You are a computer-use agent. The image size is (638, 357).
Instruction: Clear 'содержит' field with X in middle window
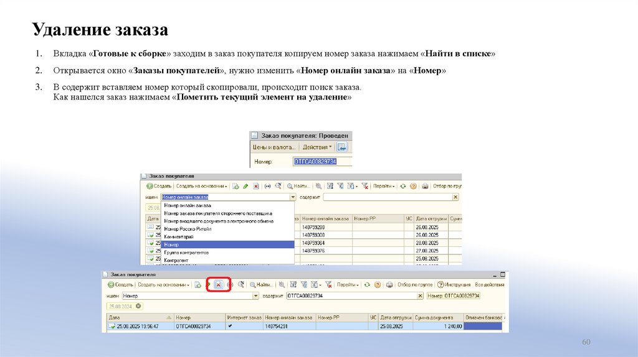point(455,197)
